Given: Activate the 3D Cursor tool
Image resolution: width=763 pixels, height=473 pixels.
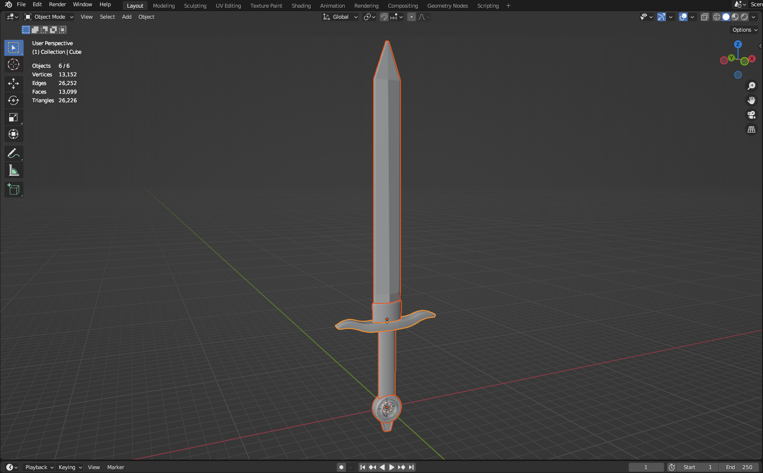Looking at the screenshot, I should (x=13, y=64).
